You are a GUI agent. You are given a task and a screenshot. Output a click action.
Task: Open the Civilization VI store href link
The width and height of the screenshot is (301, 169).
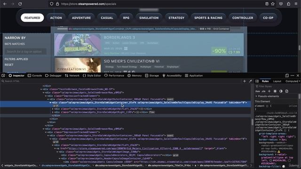pos(135,148)
